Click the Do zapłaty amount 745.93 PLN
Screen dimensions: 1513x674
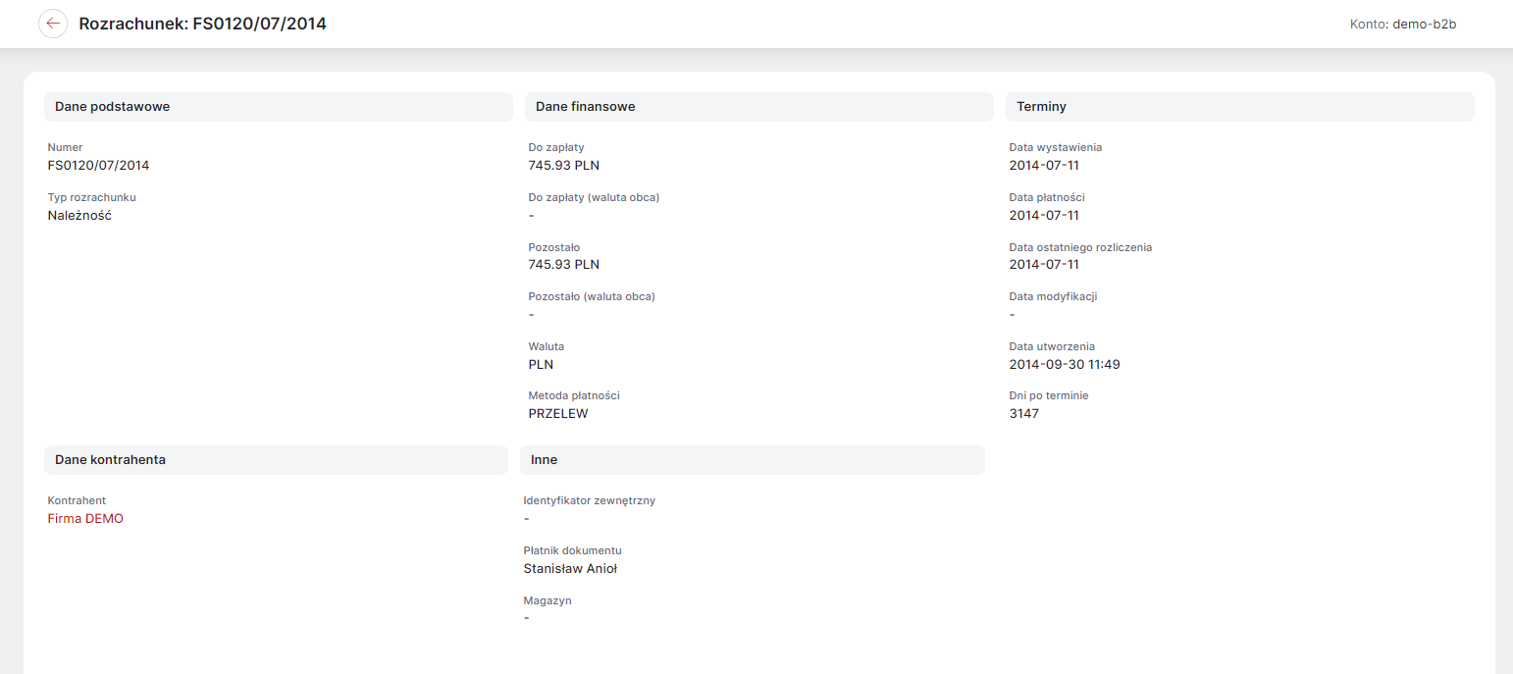point(564,166)
